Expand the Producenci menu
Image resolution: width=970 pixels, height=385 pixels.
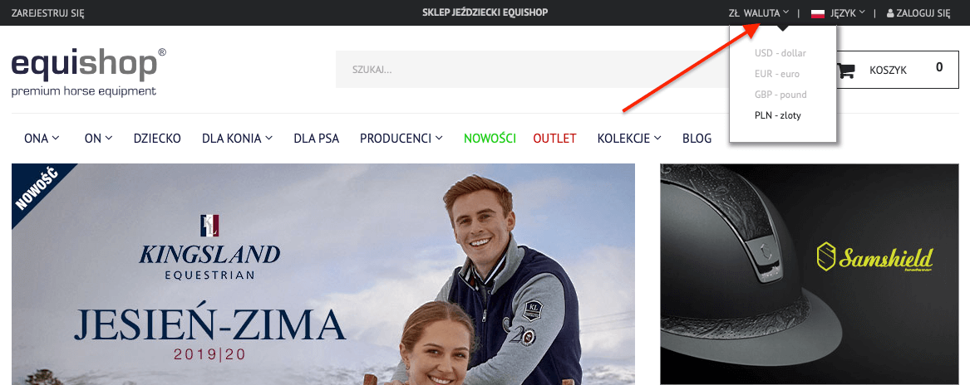(x=401, y=139)
